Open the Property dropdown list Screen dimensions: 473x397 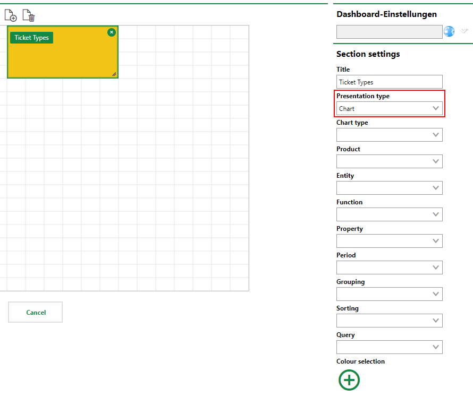(x=389, y=241)
